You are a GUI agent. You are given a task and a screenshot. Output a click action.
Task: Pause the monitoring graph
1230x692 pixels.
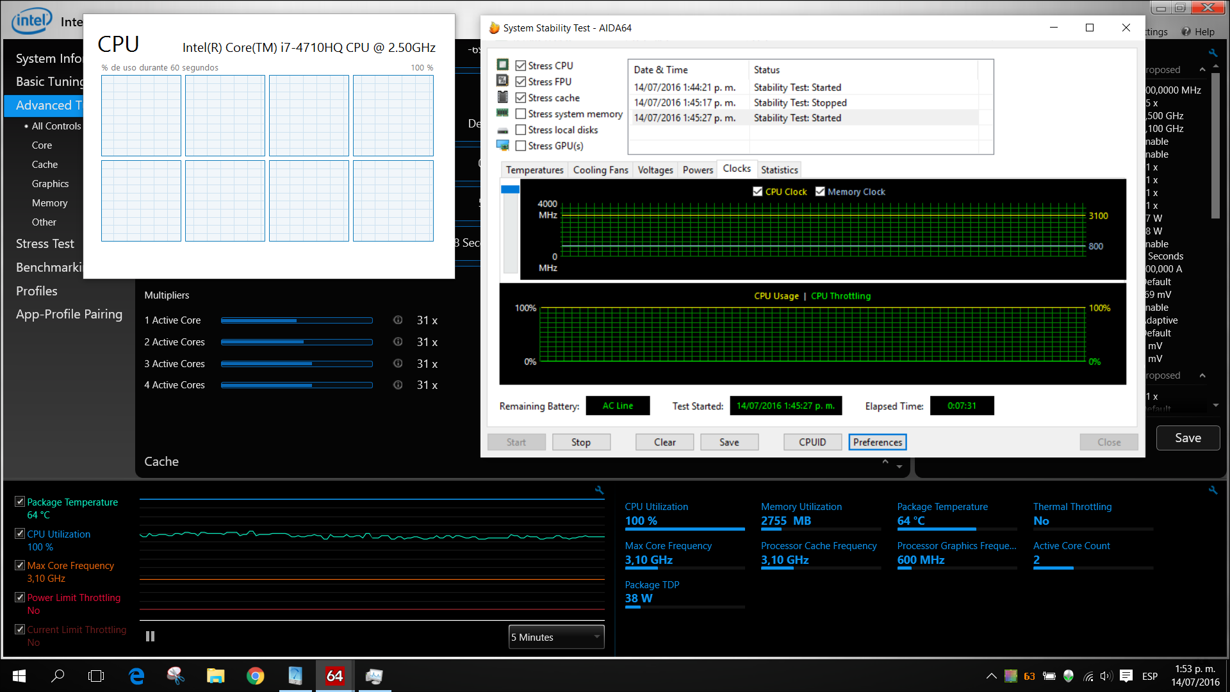coord(150,636)
